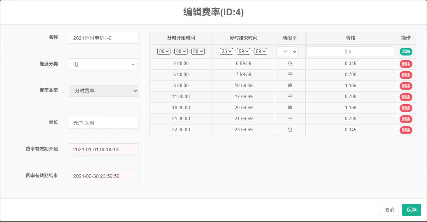Image resolution: width=427 pixels, height=222 pixels.
Task: Click the 名称 name input field
Action: coord(103,38)
